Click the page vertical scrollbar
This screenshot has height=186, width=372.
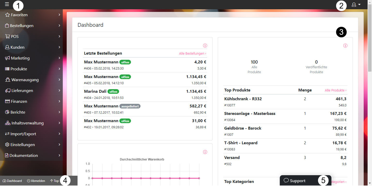(x=370, y=77)
